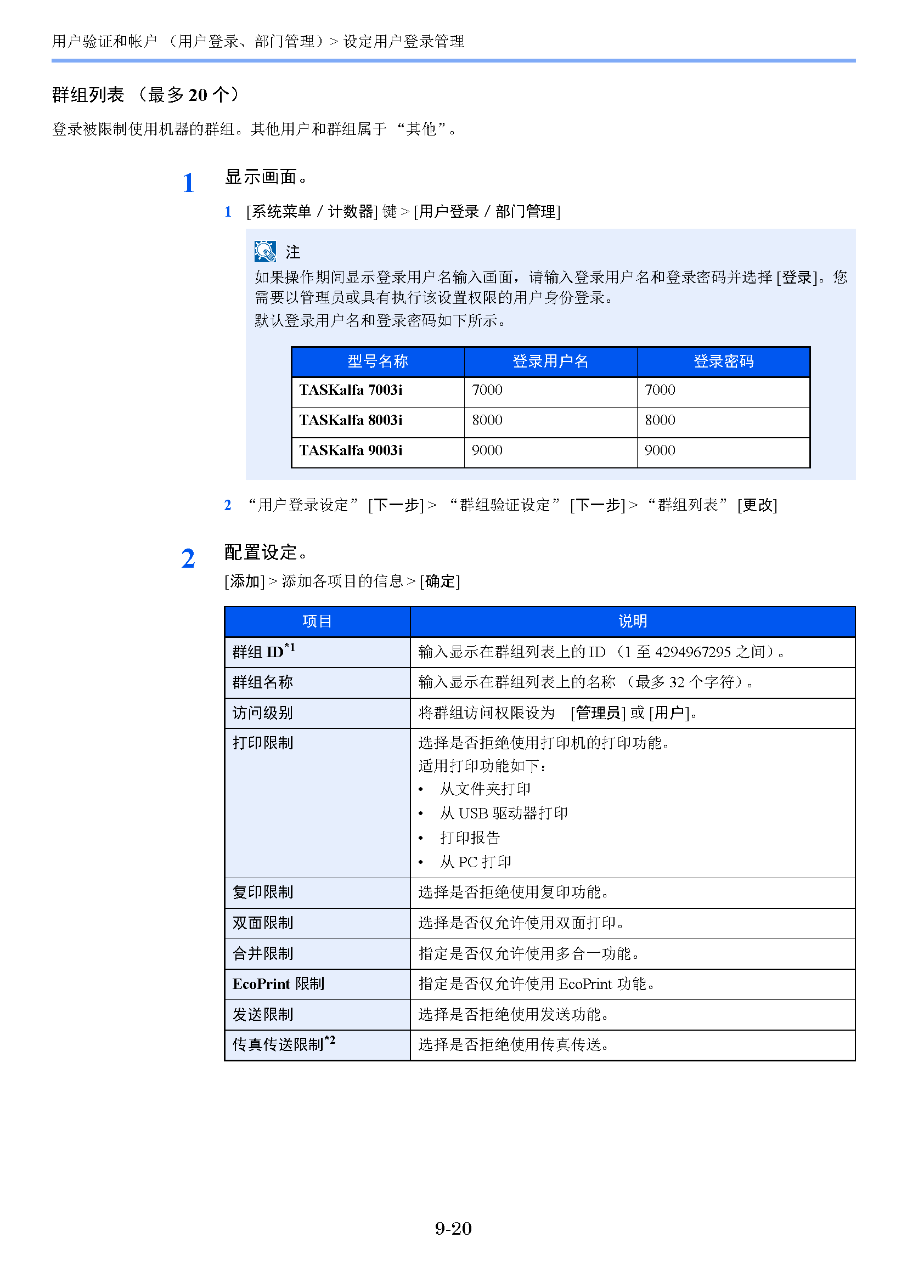Select the row label 复印限制
The height and width of the screenshot is (1283, 907).
(263, 892)
